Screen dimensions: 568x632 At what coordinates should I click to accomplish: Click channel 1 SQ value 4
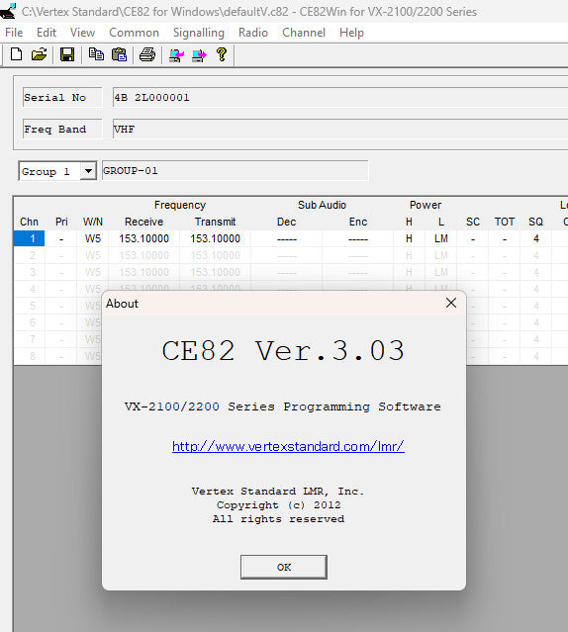(535, 238)
